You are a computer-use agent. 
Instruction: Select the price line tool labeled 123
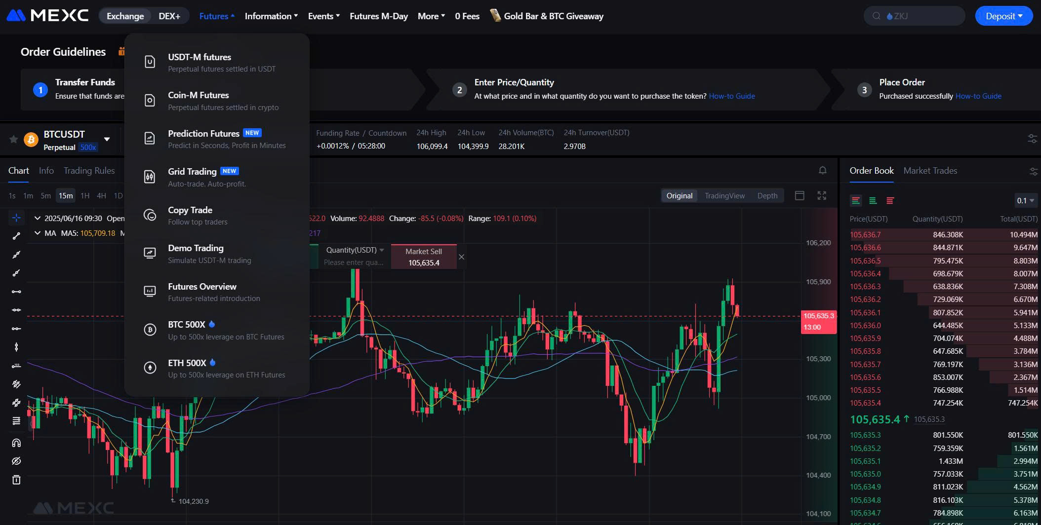(16, 366)
